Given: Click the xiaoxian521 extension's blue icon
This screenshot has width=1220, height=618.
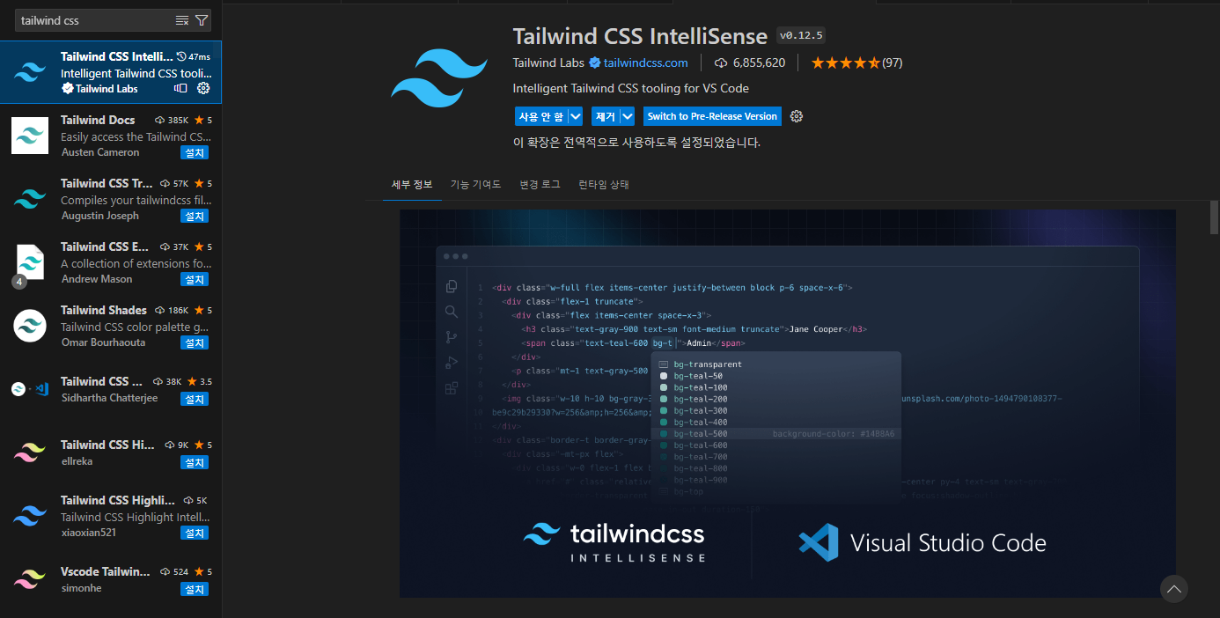Looking at the screenshot, I should [30, 515].
